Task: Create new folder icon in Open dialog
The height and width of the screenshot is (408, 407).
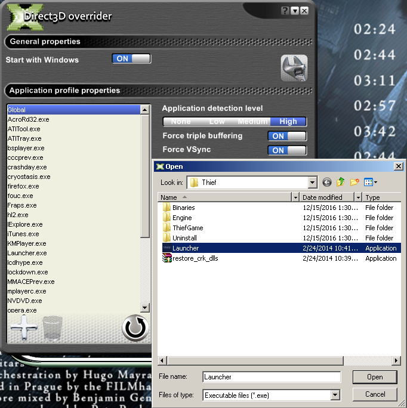Action: pos(354,182)
